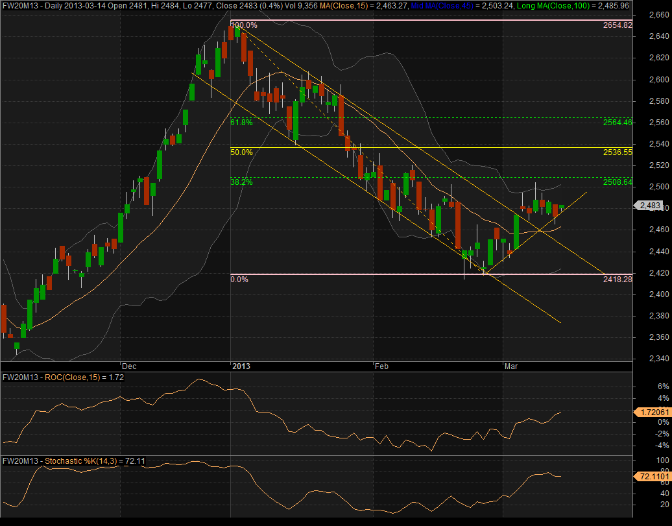Click the 100.0% Fibonacci level label
The image size is (672, 526).
coord(244,25)
